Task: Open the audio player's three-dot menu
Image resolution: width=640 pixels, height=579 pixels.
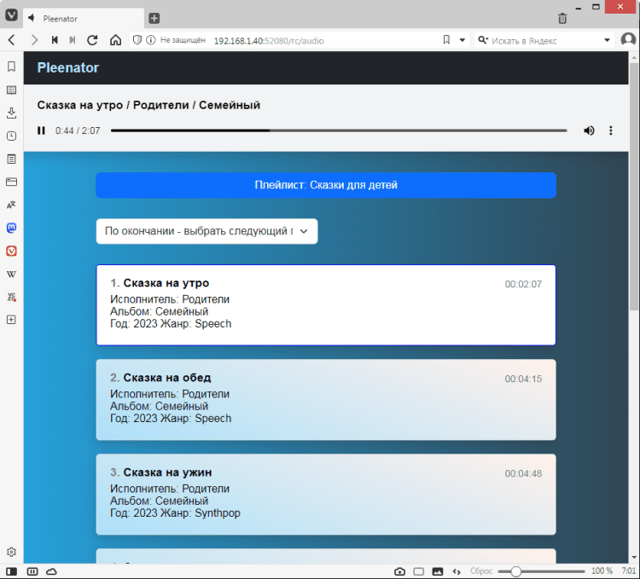Action: tap(611, 130)
